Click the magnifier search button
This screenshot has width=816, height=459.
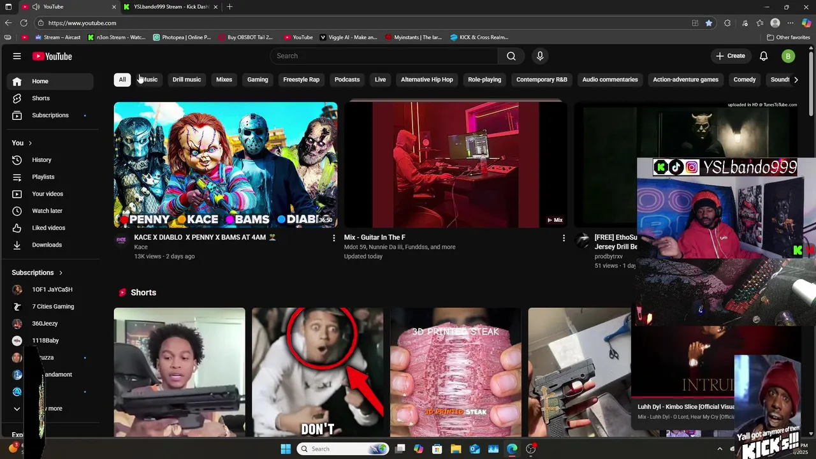tap(511, 56)
